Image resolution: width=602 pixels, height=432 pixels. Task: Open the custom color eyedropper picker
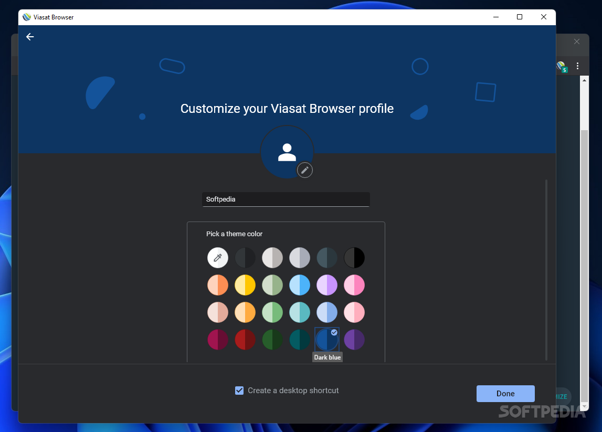(x=218, y=258)
